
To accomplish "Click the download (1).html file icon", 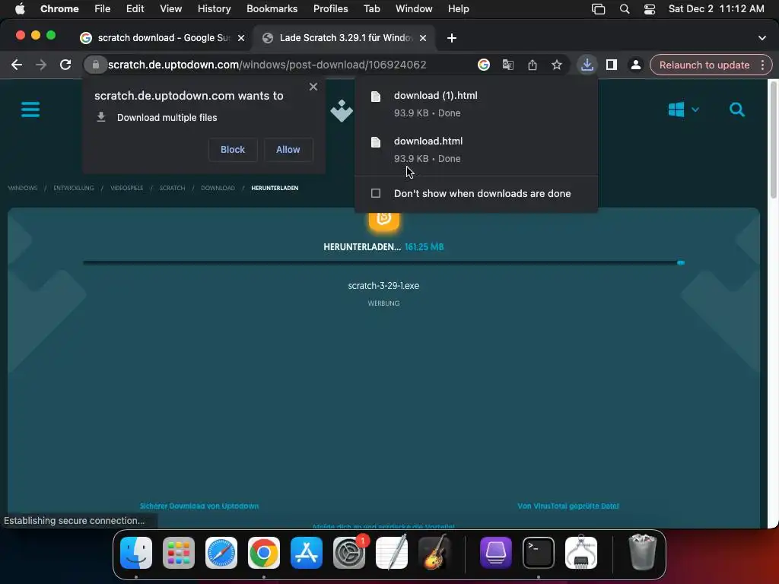I will pos(376,97).
